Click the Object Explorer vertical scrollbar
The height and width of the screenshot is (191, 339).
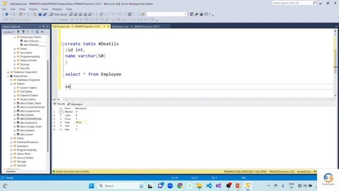pyautogui.click(x=48, y=106)
